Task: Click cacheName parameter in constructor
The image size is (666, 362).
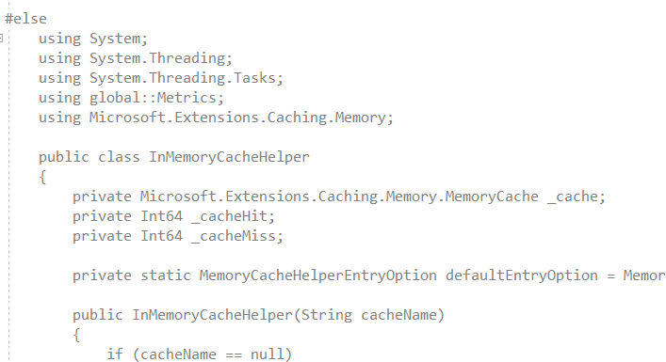Action: coord(398,315)
